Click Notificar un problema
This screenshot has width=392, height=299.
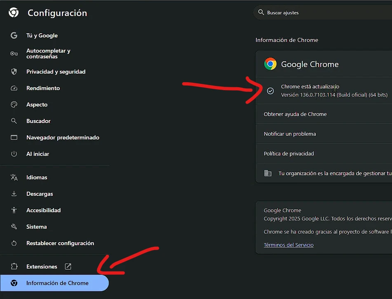324,134
